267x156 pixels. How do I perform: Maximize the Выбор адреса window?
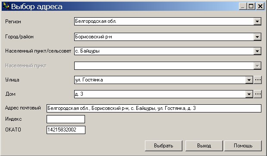click(251, 6)
